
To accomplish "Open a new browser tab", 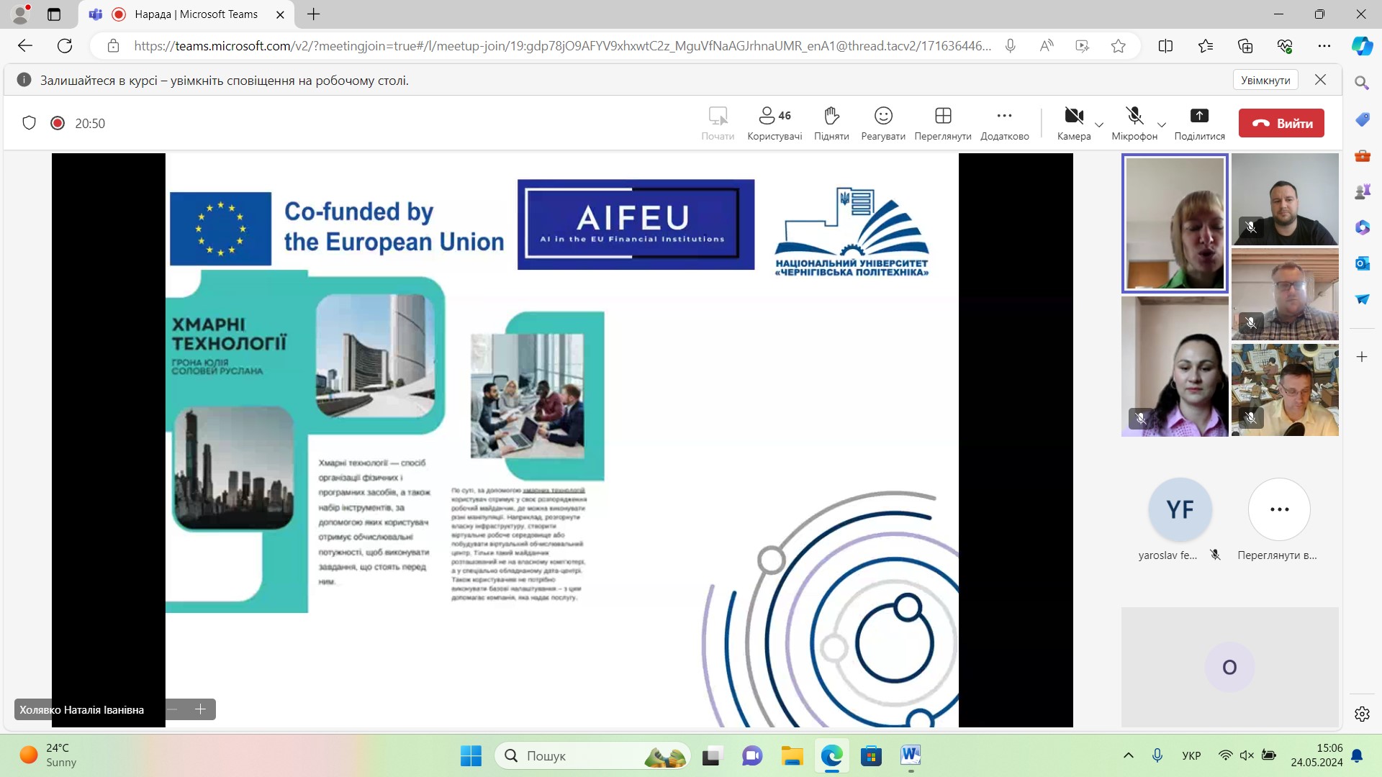I will [x=314, y=14].
